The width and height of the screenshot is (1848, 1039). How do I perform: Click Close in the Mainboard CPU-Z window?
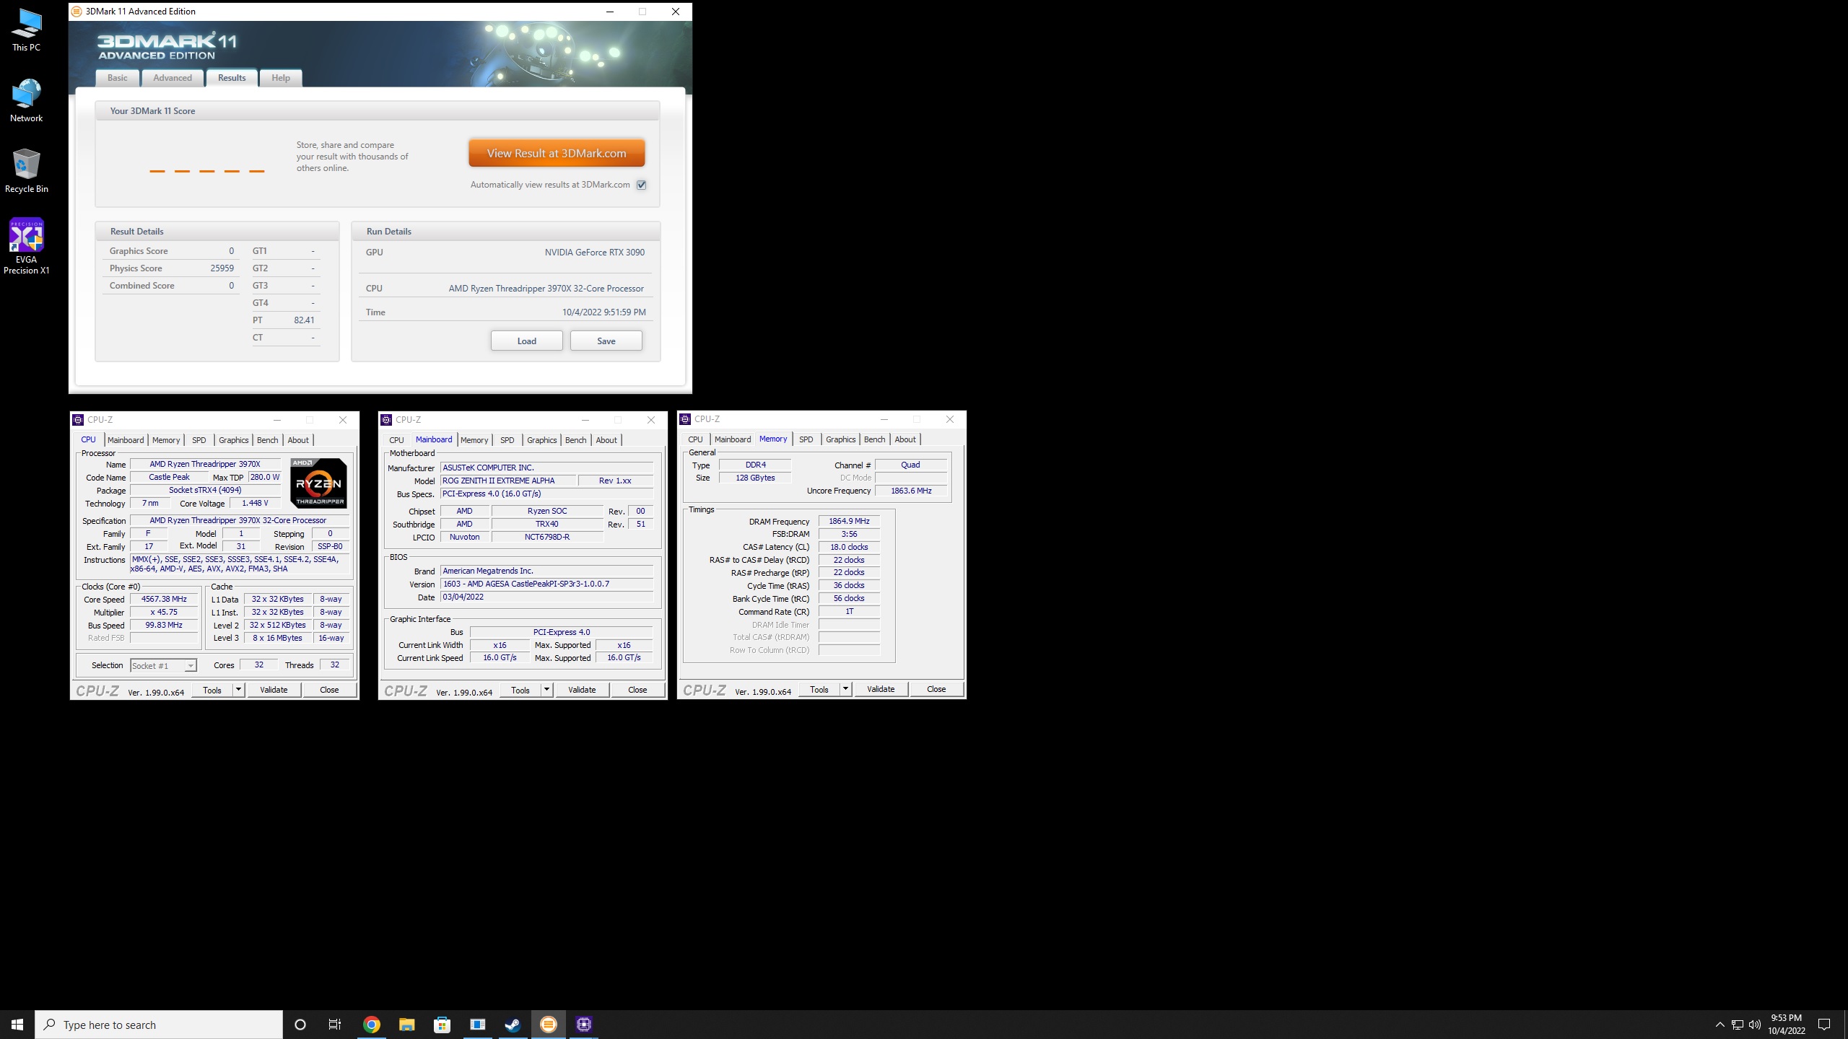[x=637, y=690]
